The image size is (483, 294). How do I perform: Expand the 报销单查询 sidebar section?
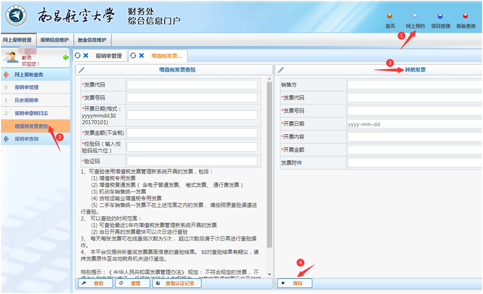click(x=26, y=139)
